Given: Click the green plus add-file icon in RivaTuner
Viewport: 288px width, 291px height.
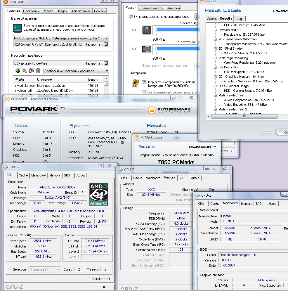Looking at the screenshot, I should pyautogui.click(x=18, y=71).
